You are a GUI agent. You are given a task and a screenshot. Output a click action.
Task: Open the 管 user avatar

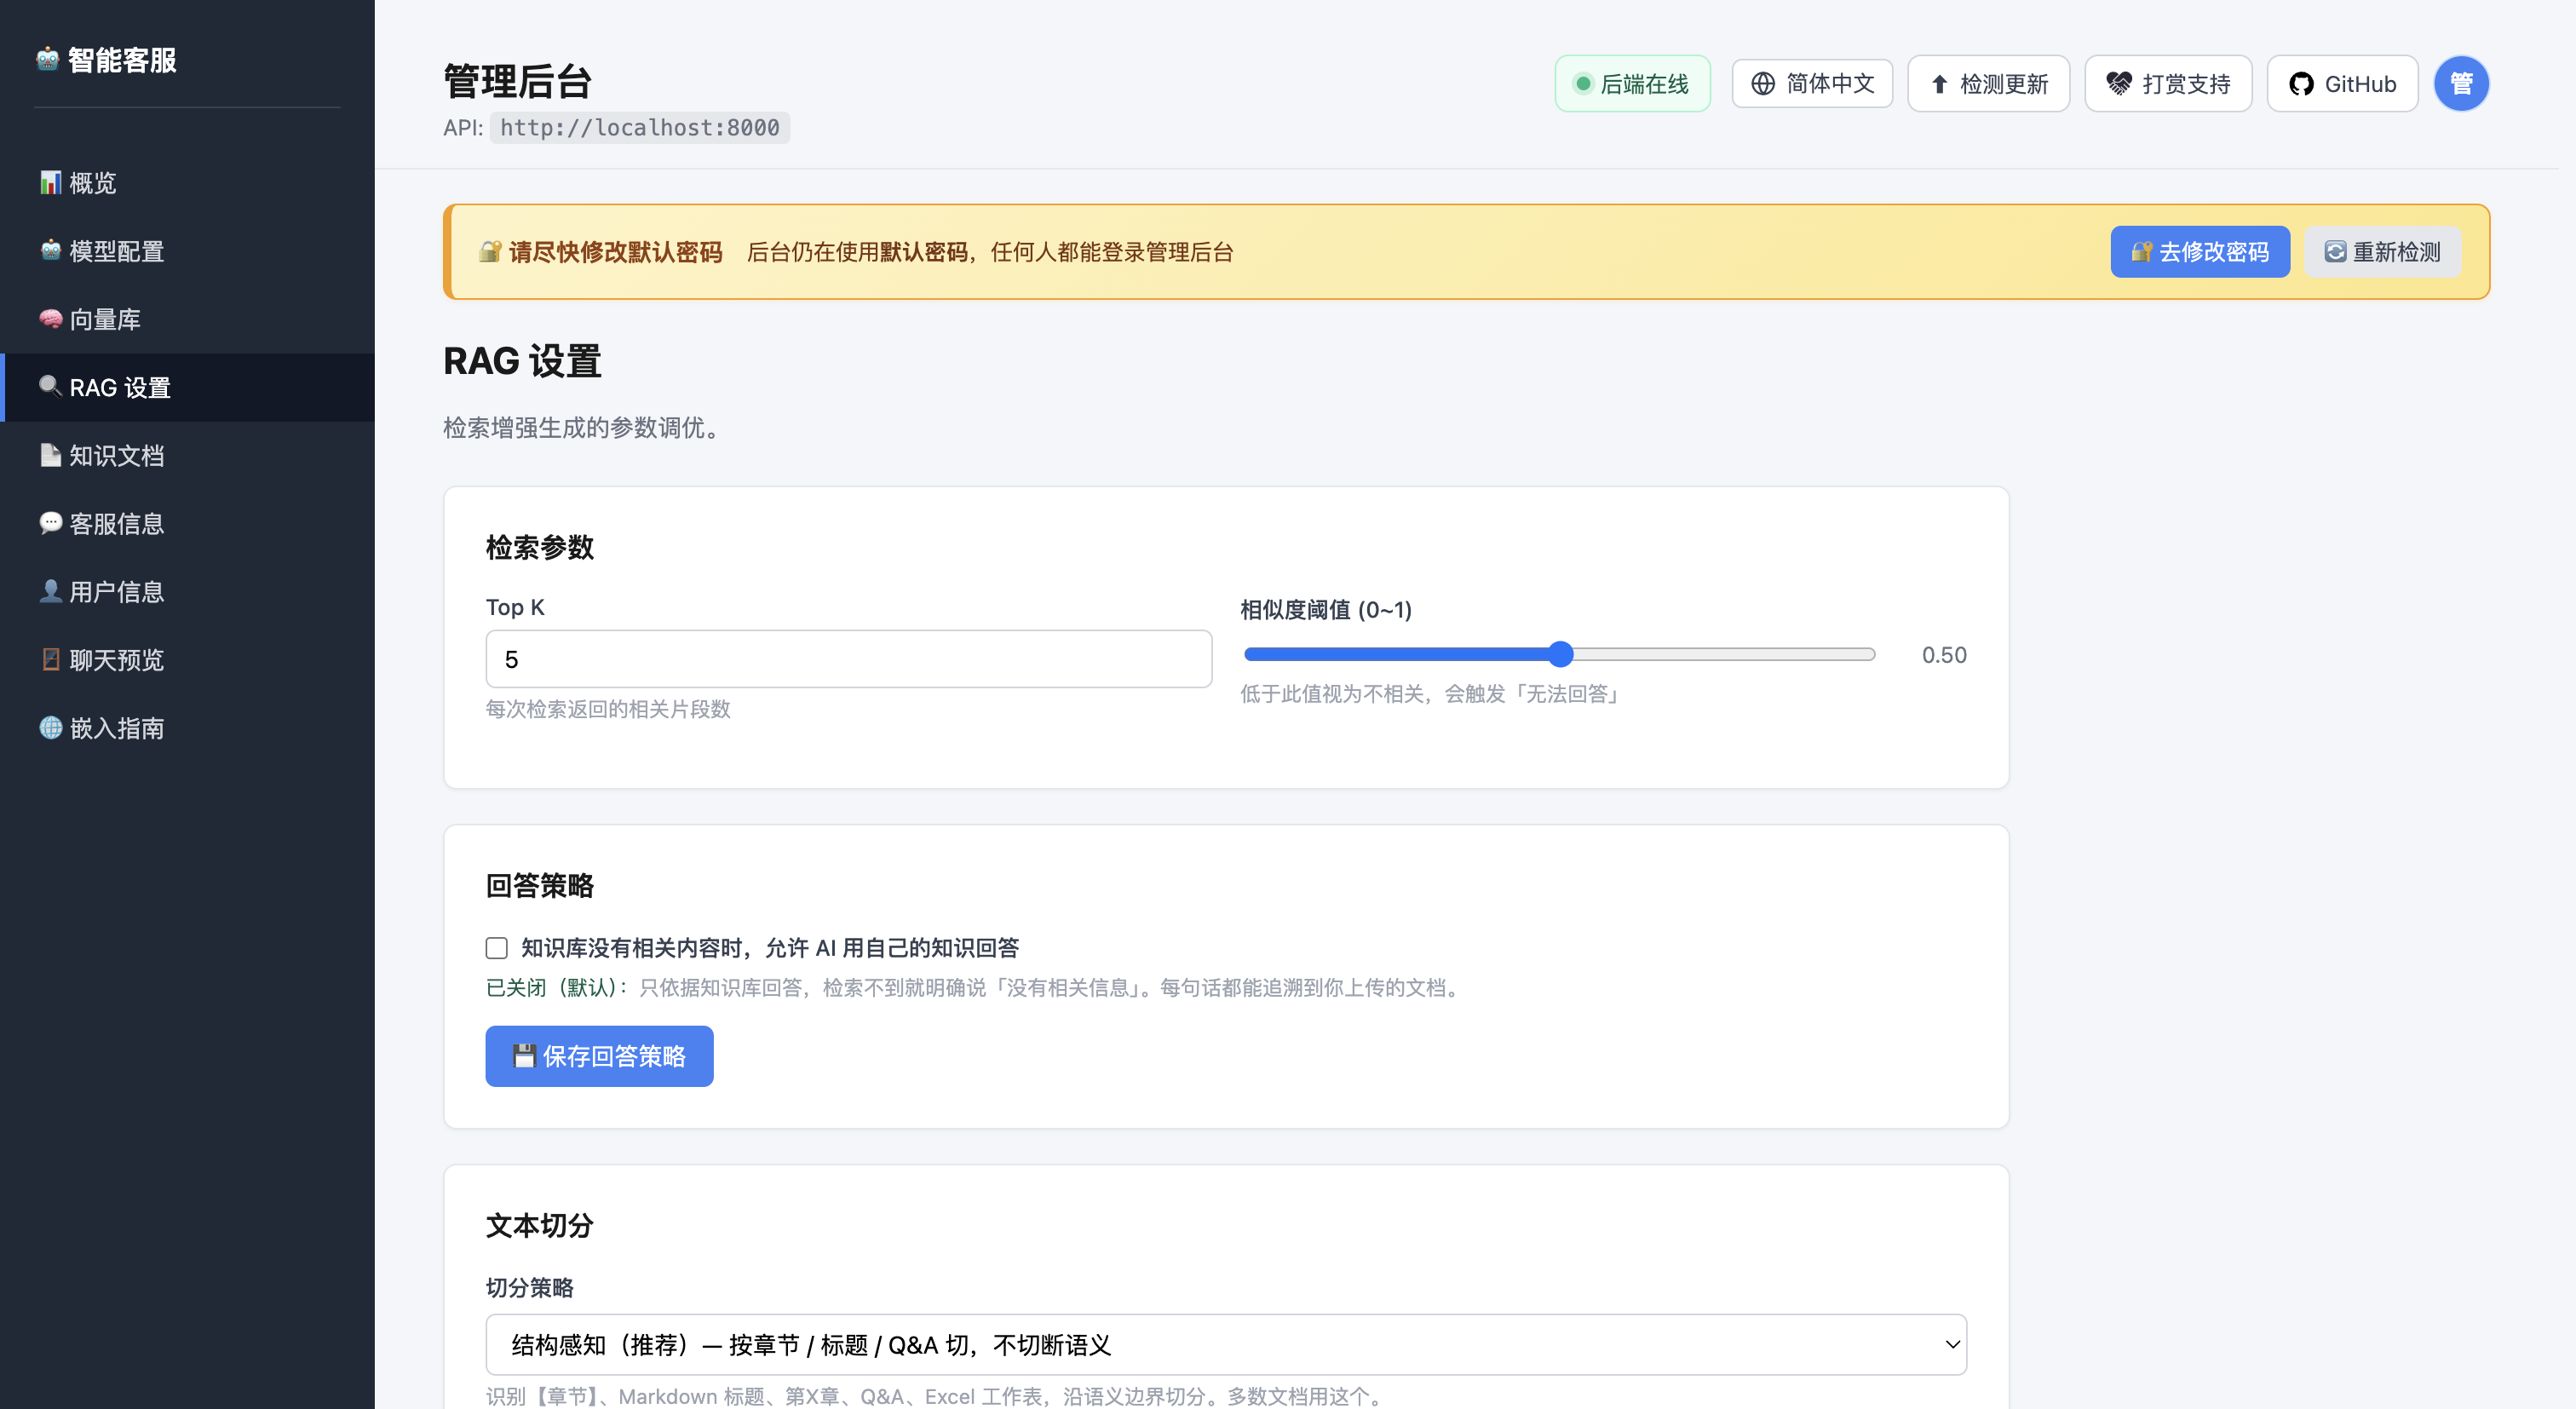pos(2461,83)
